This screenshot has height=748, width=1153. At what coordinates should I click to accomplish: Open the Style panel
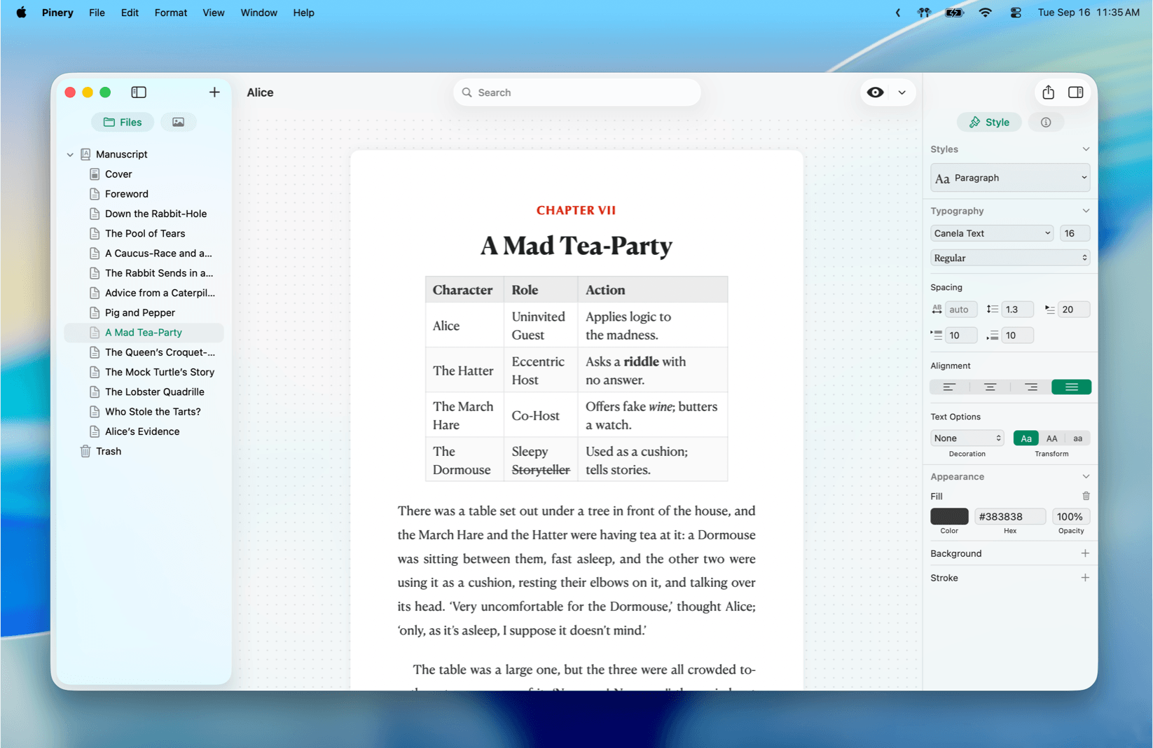point(988,122)
